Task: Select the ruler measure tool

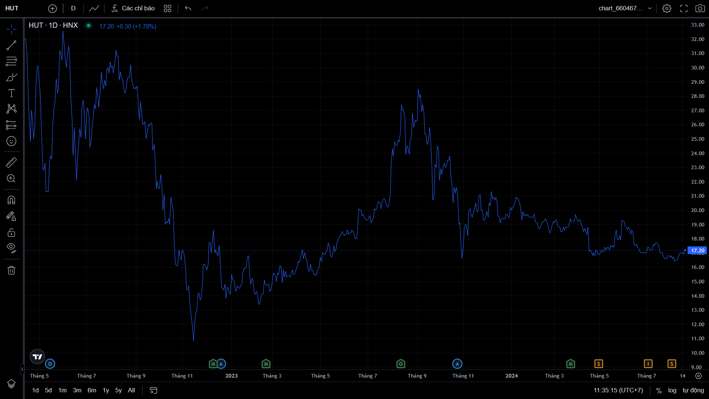Action: pos(11,163)
